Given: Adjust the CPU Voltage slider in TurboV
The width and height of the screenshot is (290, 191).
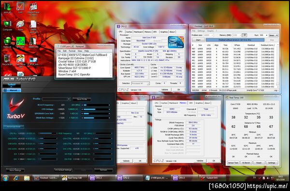Looking at the screenshot, I should 96,109.
